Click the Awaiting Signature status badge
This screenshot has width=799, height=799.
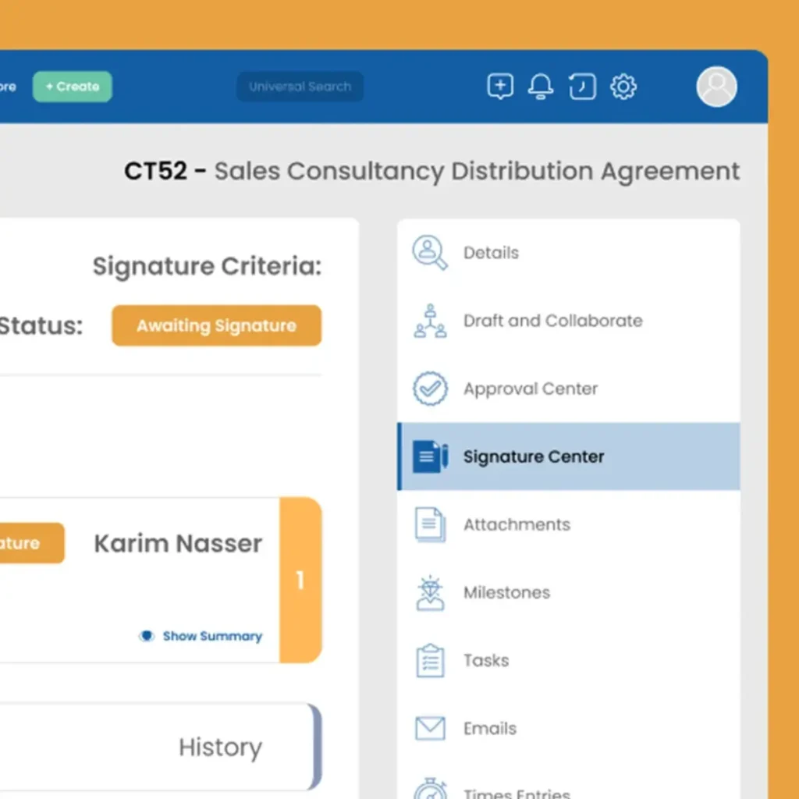pyautogui.click(x=216, y=325)
